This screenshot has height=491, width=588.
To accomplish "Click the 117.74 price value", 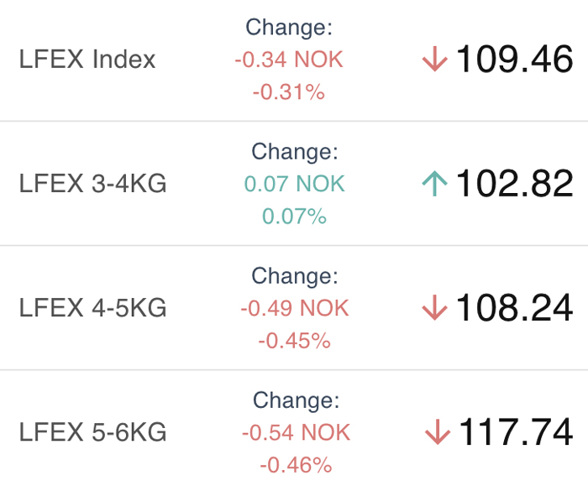I will [516, 432].
